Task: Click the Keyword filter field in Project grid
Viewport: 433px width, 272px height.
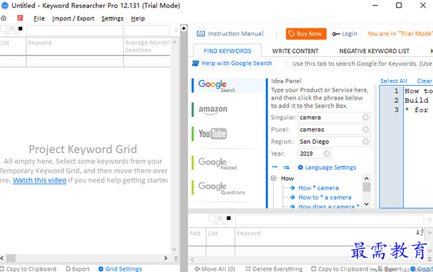Action: point(74,30)
